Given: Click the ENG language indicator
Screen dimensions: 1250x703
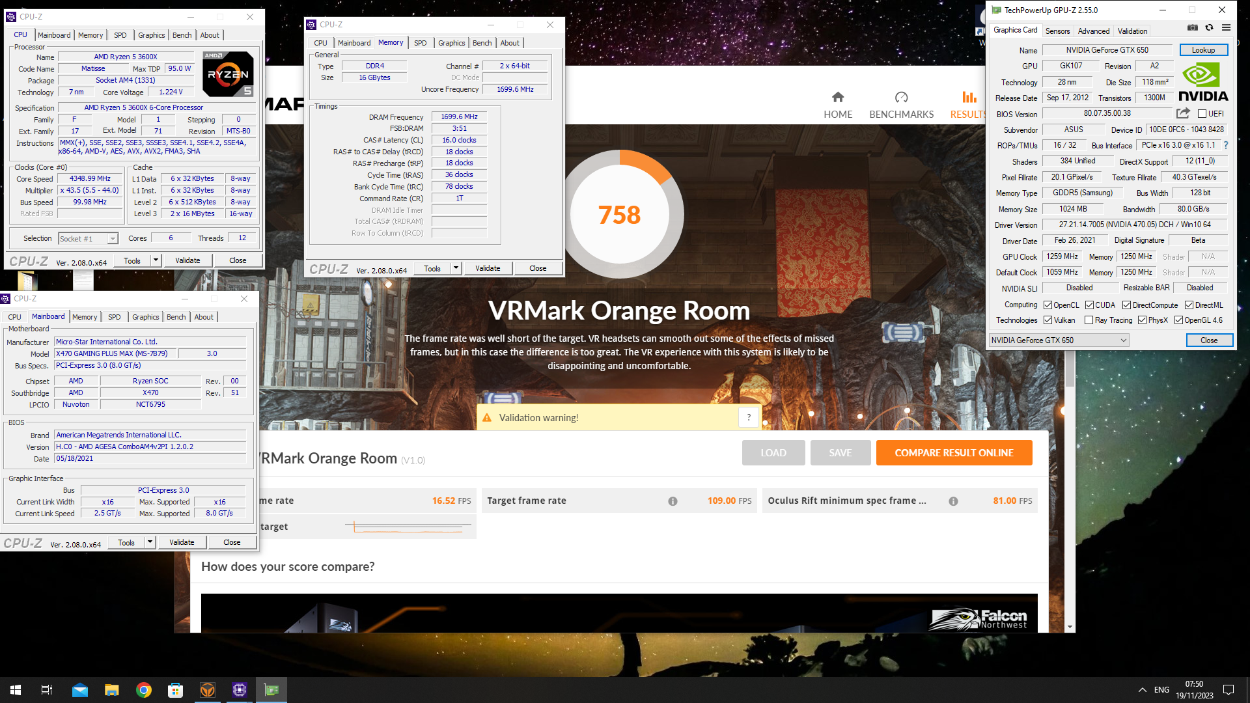Looking at the screenshot, I should click(1161, 690).
